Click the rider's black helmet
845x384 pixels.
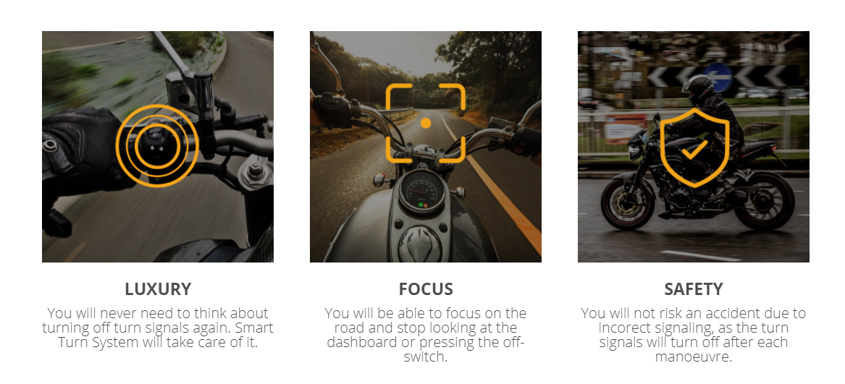(x=697, y=89)
